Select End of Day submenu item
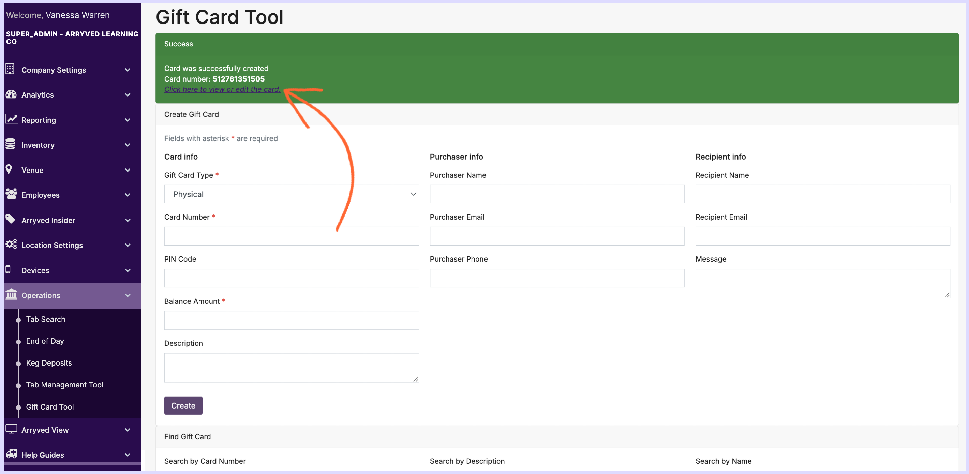 click(x=45, y=341)
